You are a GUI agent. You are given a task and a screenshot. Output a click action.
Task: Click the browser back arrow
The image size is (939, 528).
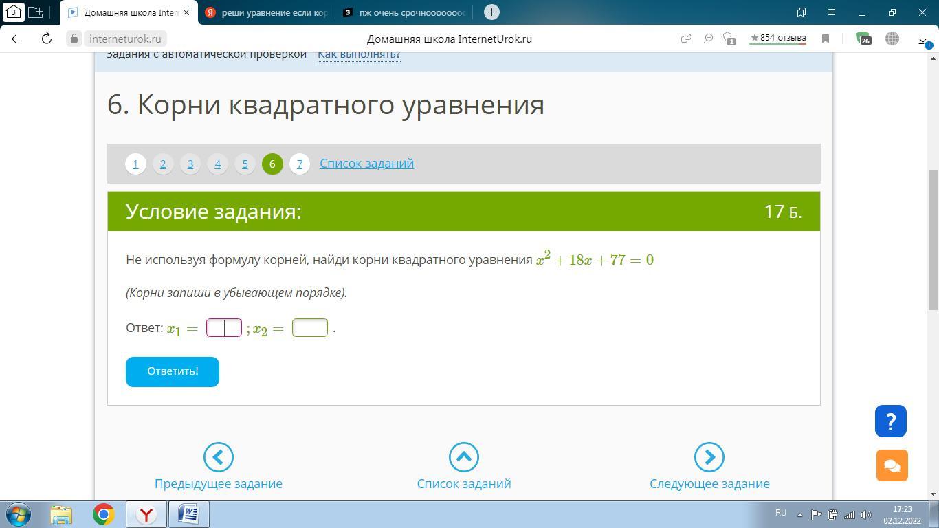[x=16, y=38]
